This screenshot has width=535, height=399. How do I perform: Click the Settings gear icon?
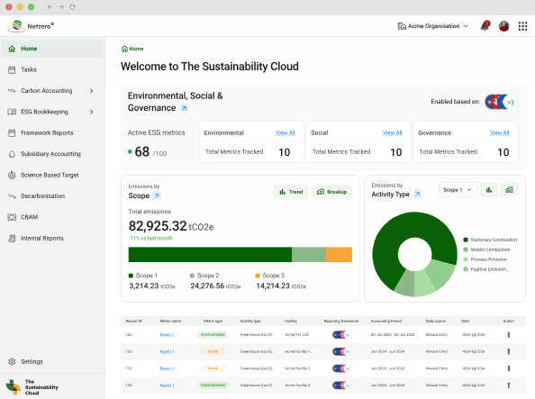(12, 361)
